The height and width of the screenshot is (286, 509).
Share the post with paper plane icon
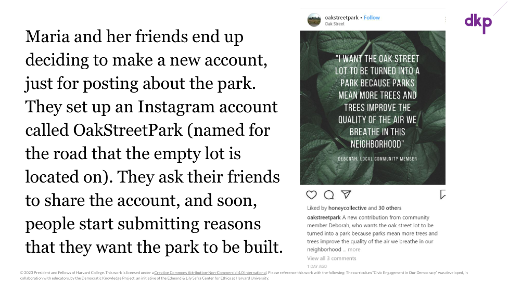pos(346,195)
